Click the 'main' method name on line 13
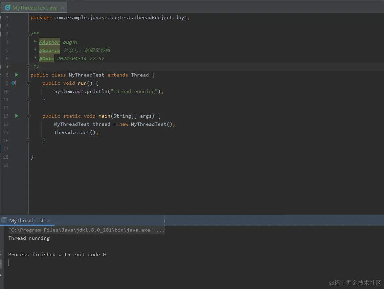Image resolution: width=384 pixels, height=289 pixels. tap(104, 116)
